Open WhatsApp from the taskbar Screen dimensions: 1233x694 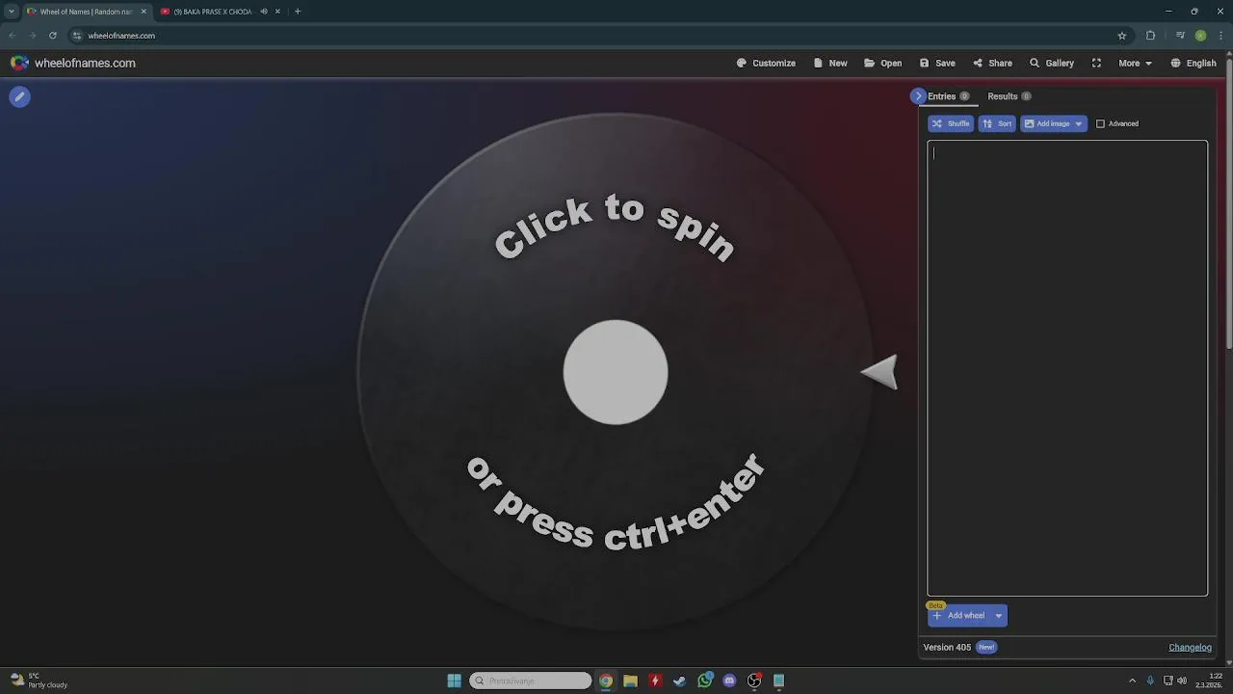pos(704,681)
